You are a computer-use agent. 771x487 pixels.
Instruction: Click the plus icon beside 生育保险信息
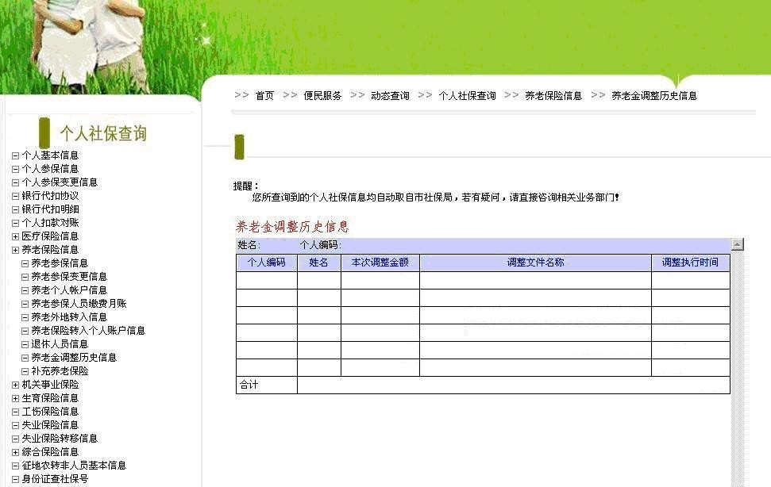15,398
